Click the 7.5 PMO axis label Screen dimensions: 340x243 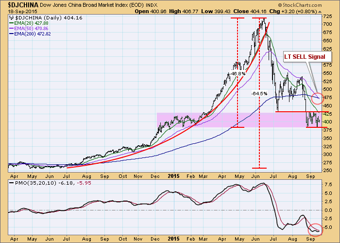(328, 184)
